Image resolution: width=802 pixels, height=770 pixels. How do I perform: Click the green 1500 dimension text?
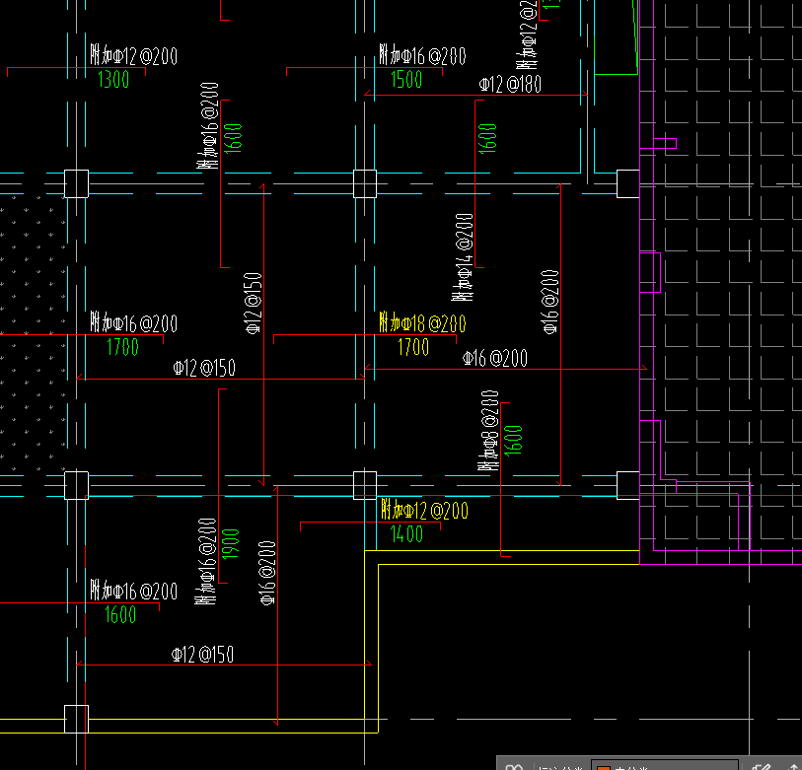point(406,80)
